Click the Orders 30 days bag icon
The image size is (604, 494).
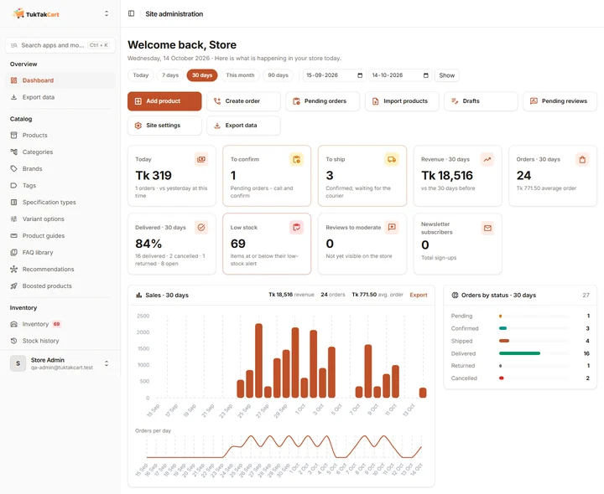582,159
